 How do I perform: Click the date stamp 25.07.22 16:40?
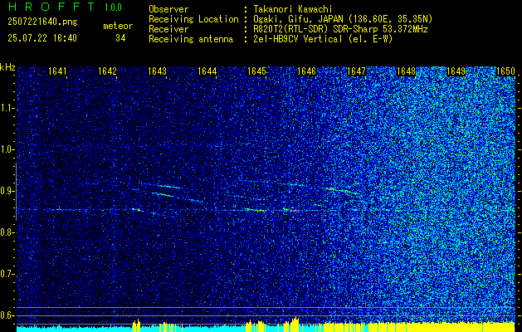pos(42,38)
